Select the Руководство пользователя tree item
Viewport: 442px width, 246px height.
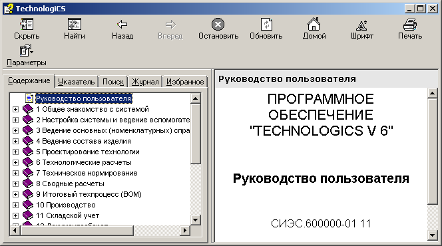coord(83,98)
